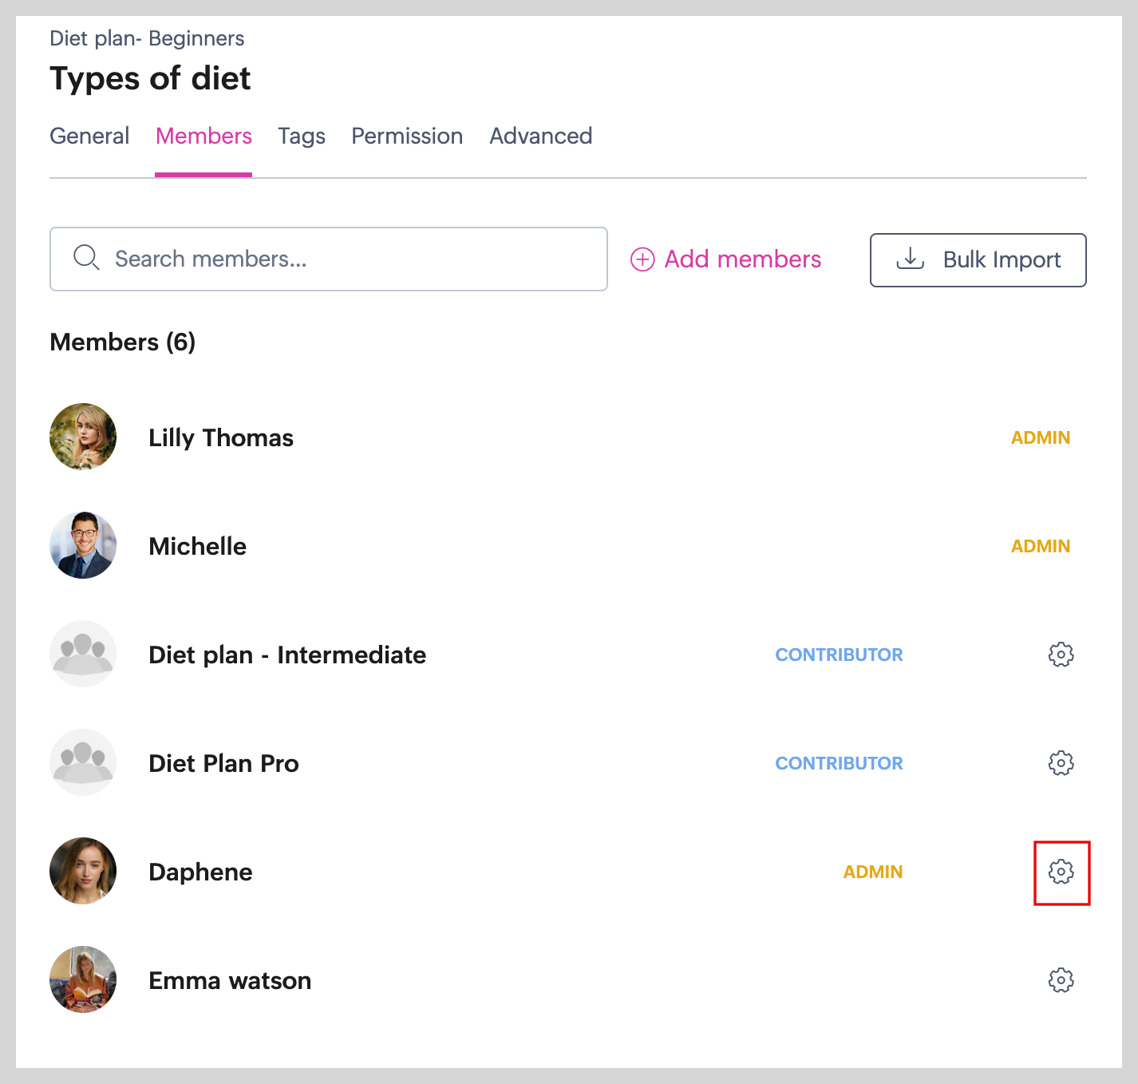Click the Diet Plan Pro group avatar

point(83,762)
